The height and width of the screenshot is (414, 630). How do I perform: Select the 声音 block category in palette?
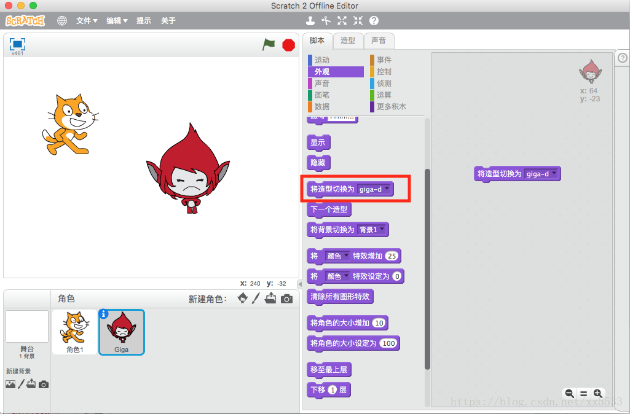[336, 83]
